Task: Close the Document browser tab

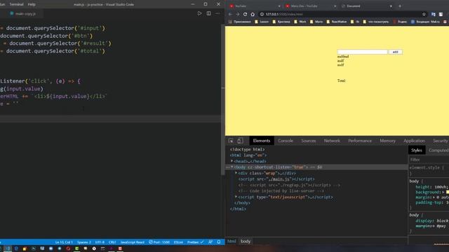Action: point(391,6)
